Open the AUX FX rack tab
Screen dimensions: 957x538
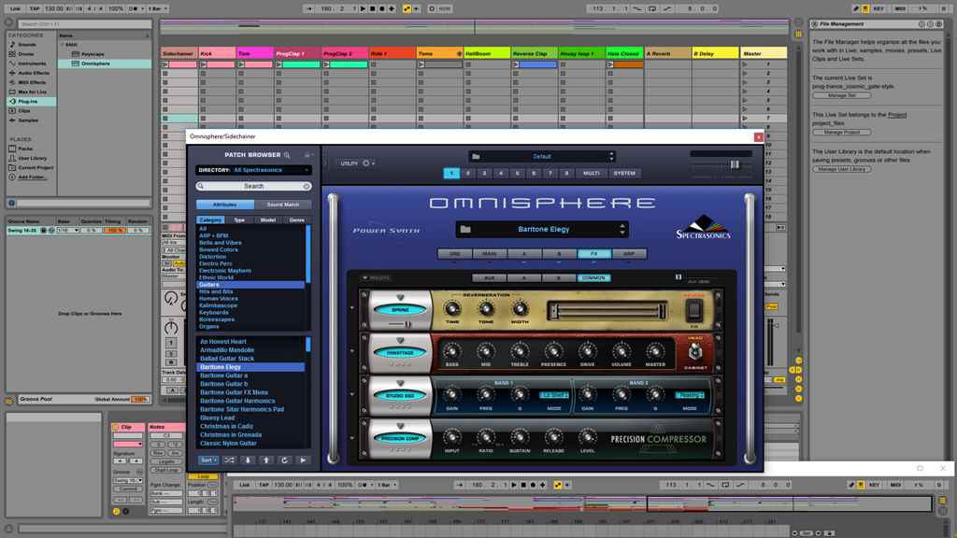tap(489, 278)
